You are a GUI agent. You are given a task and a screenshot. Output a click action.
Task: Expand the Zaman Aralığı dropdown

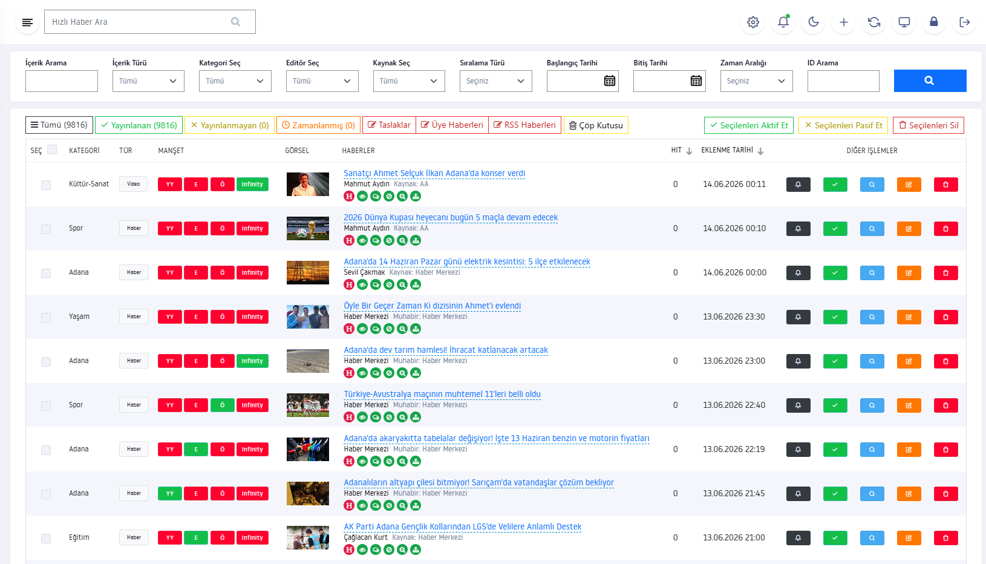tap(757, 81)
